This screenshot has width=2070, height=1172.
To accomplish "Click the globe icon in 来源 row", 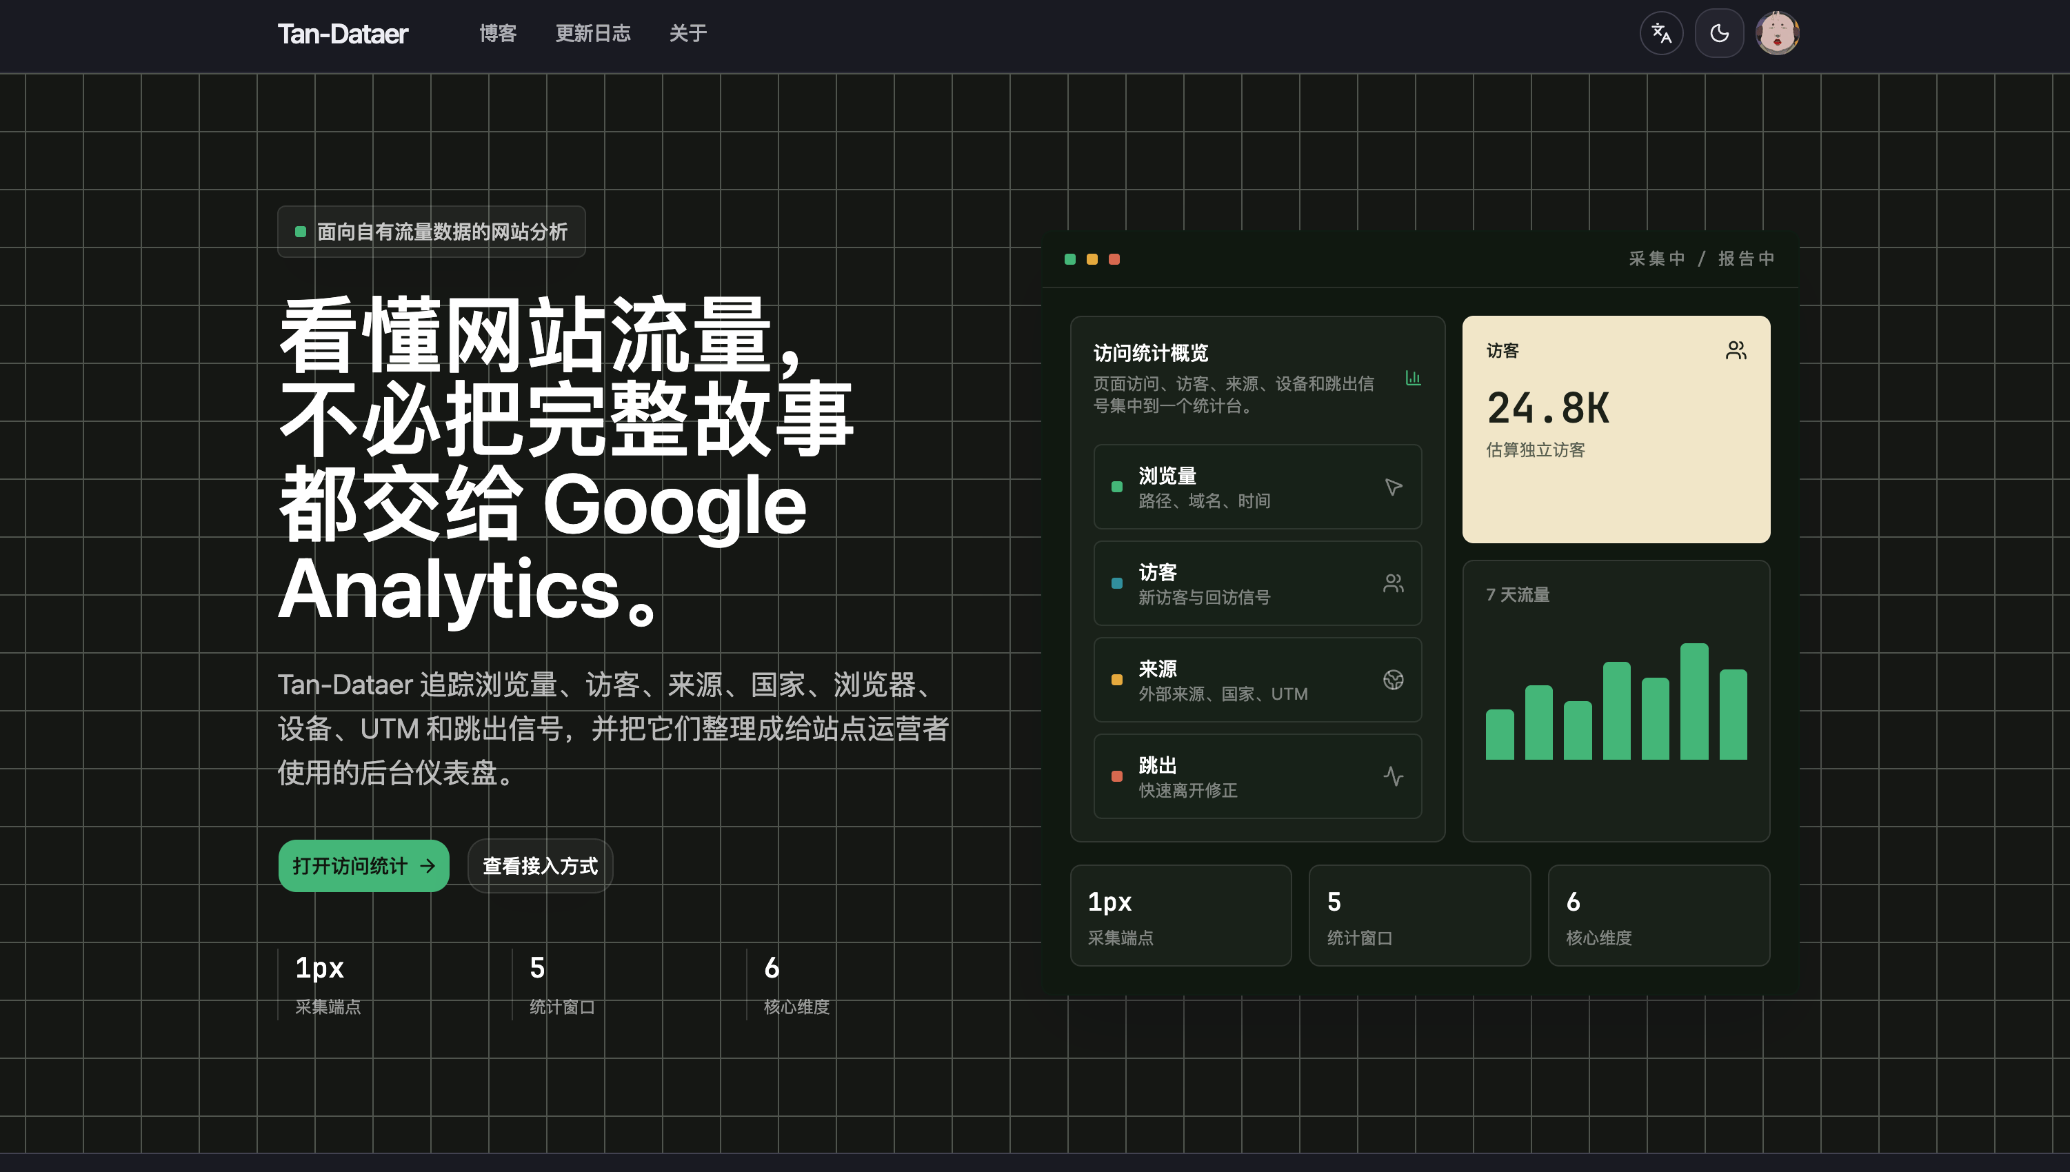I will (1393, 679).
